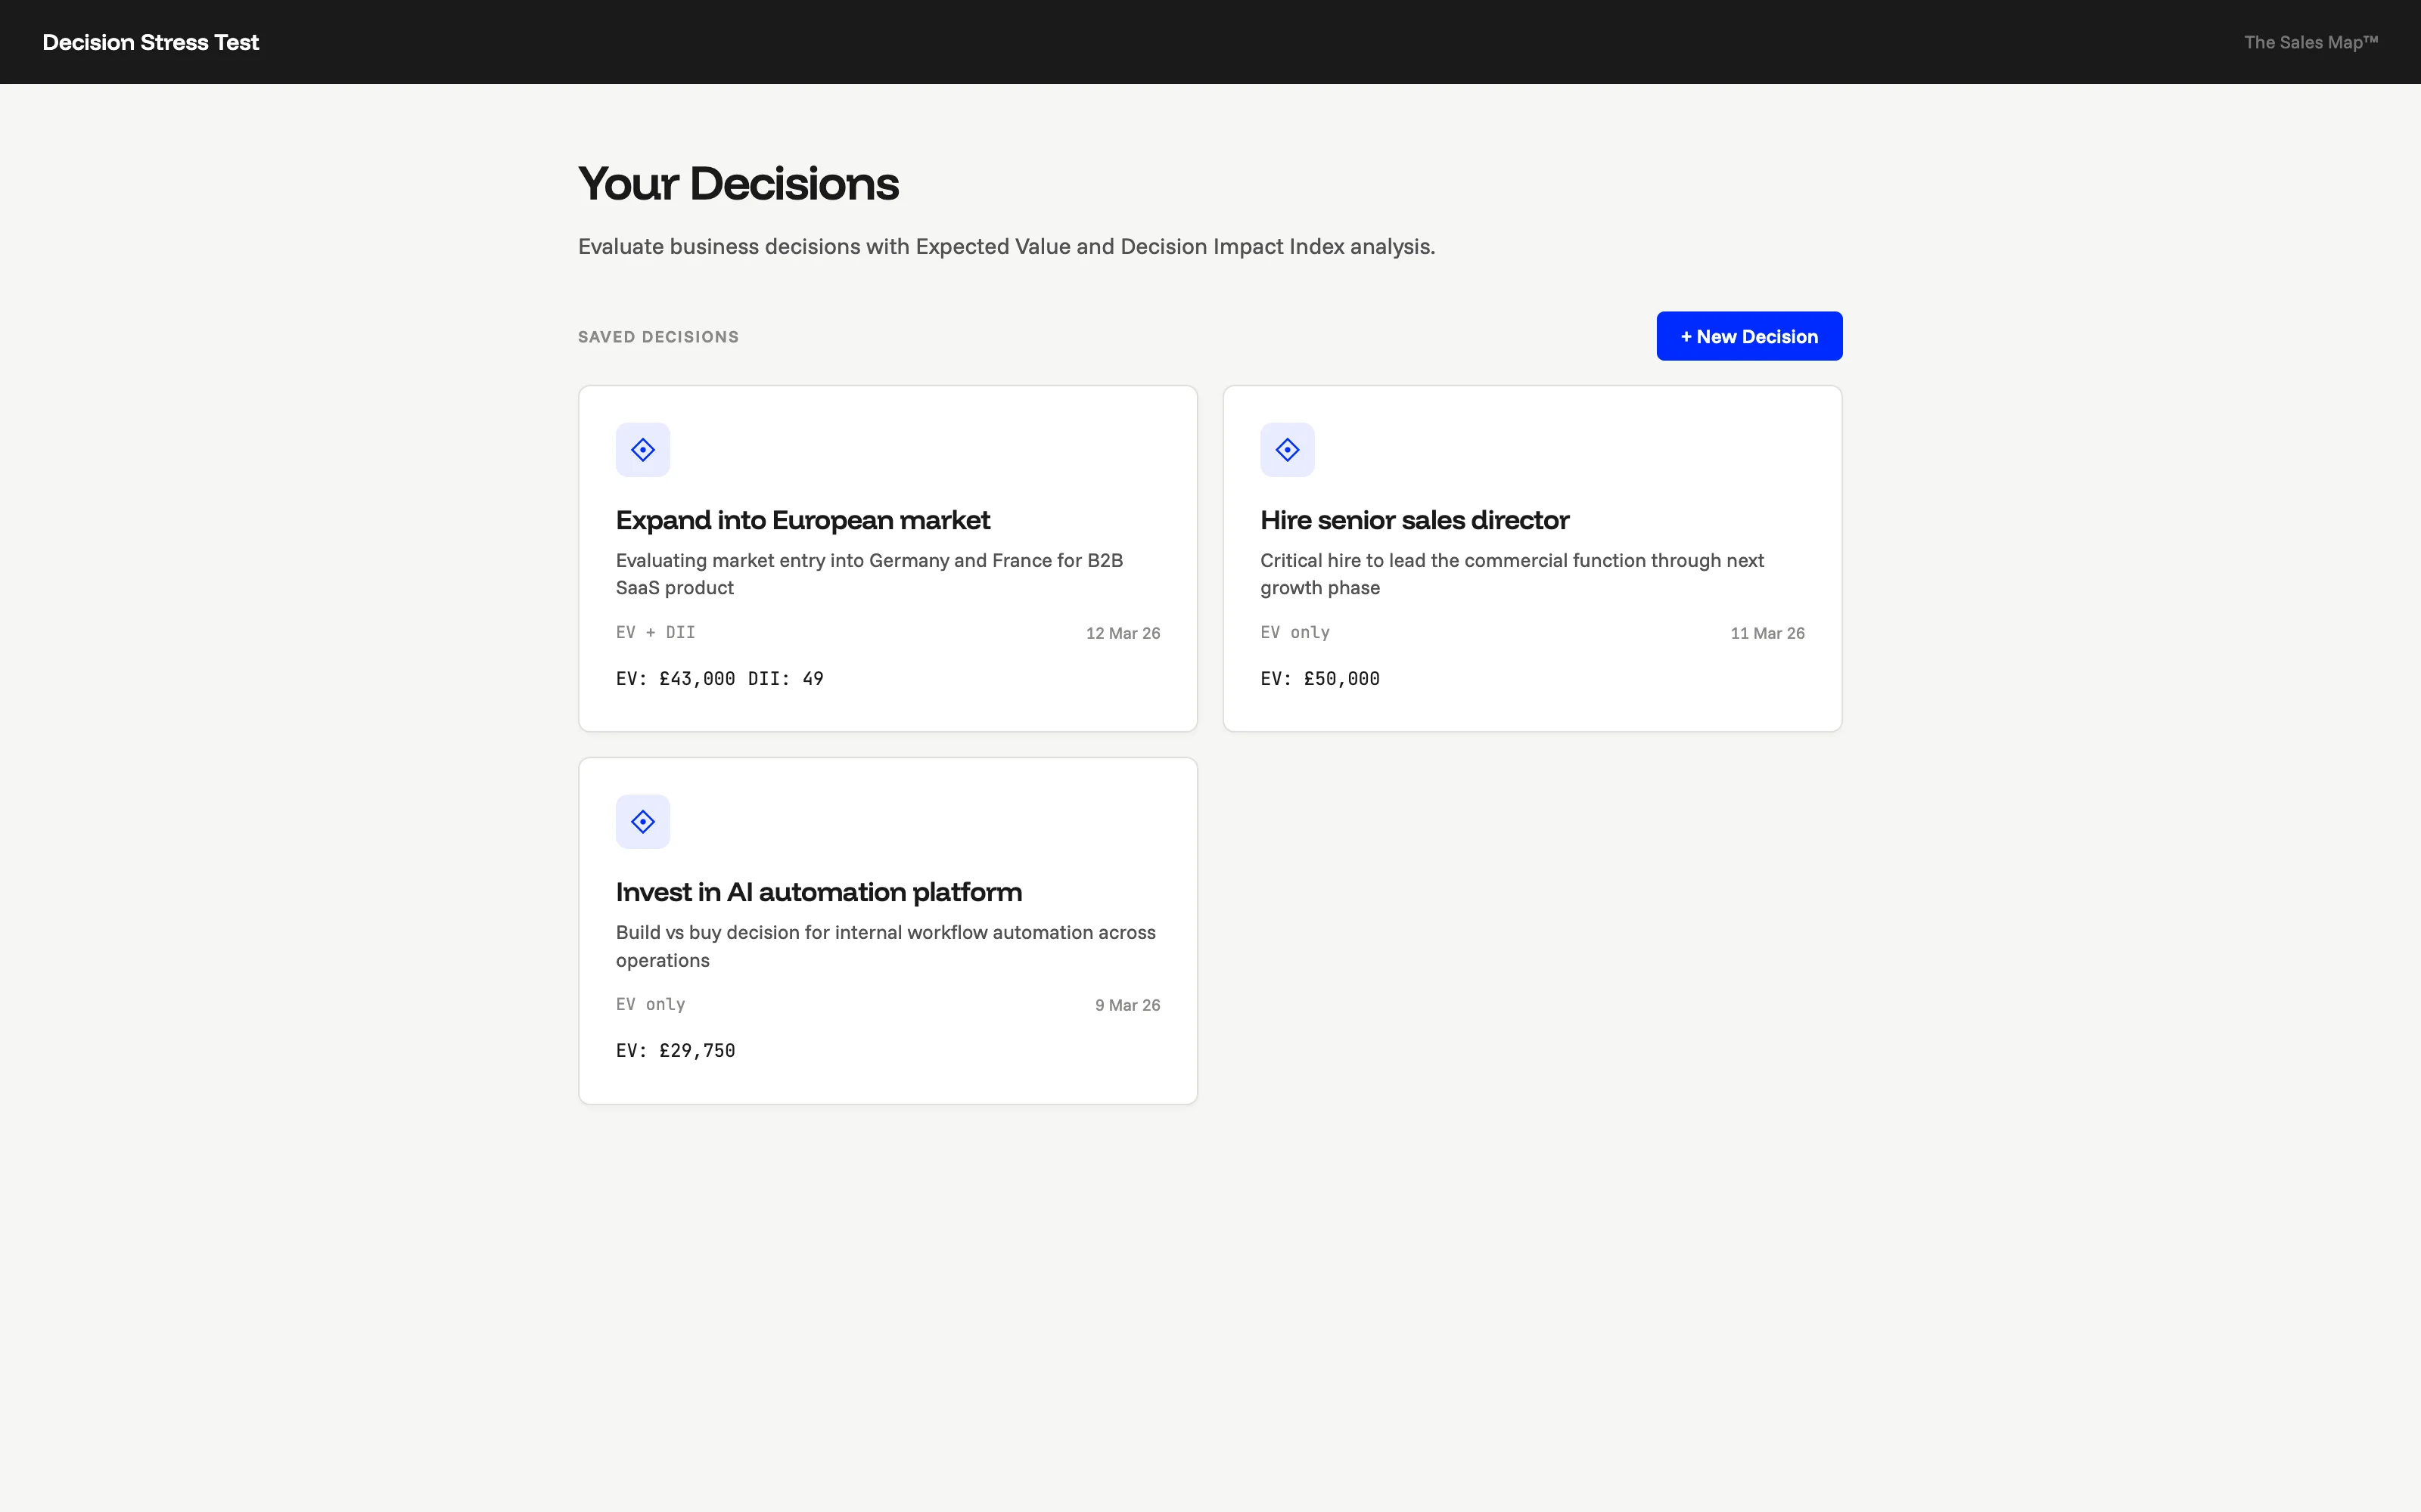This screenshot has height=1512, width=2421.
Task: Click the diamond icon on Invest in AI automation platform card
Action: coord(643,821)
